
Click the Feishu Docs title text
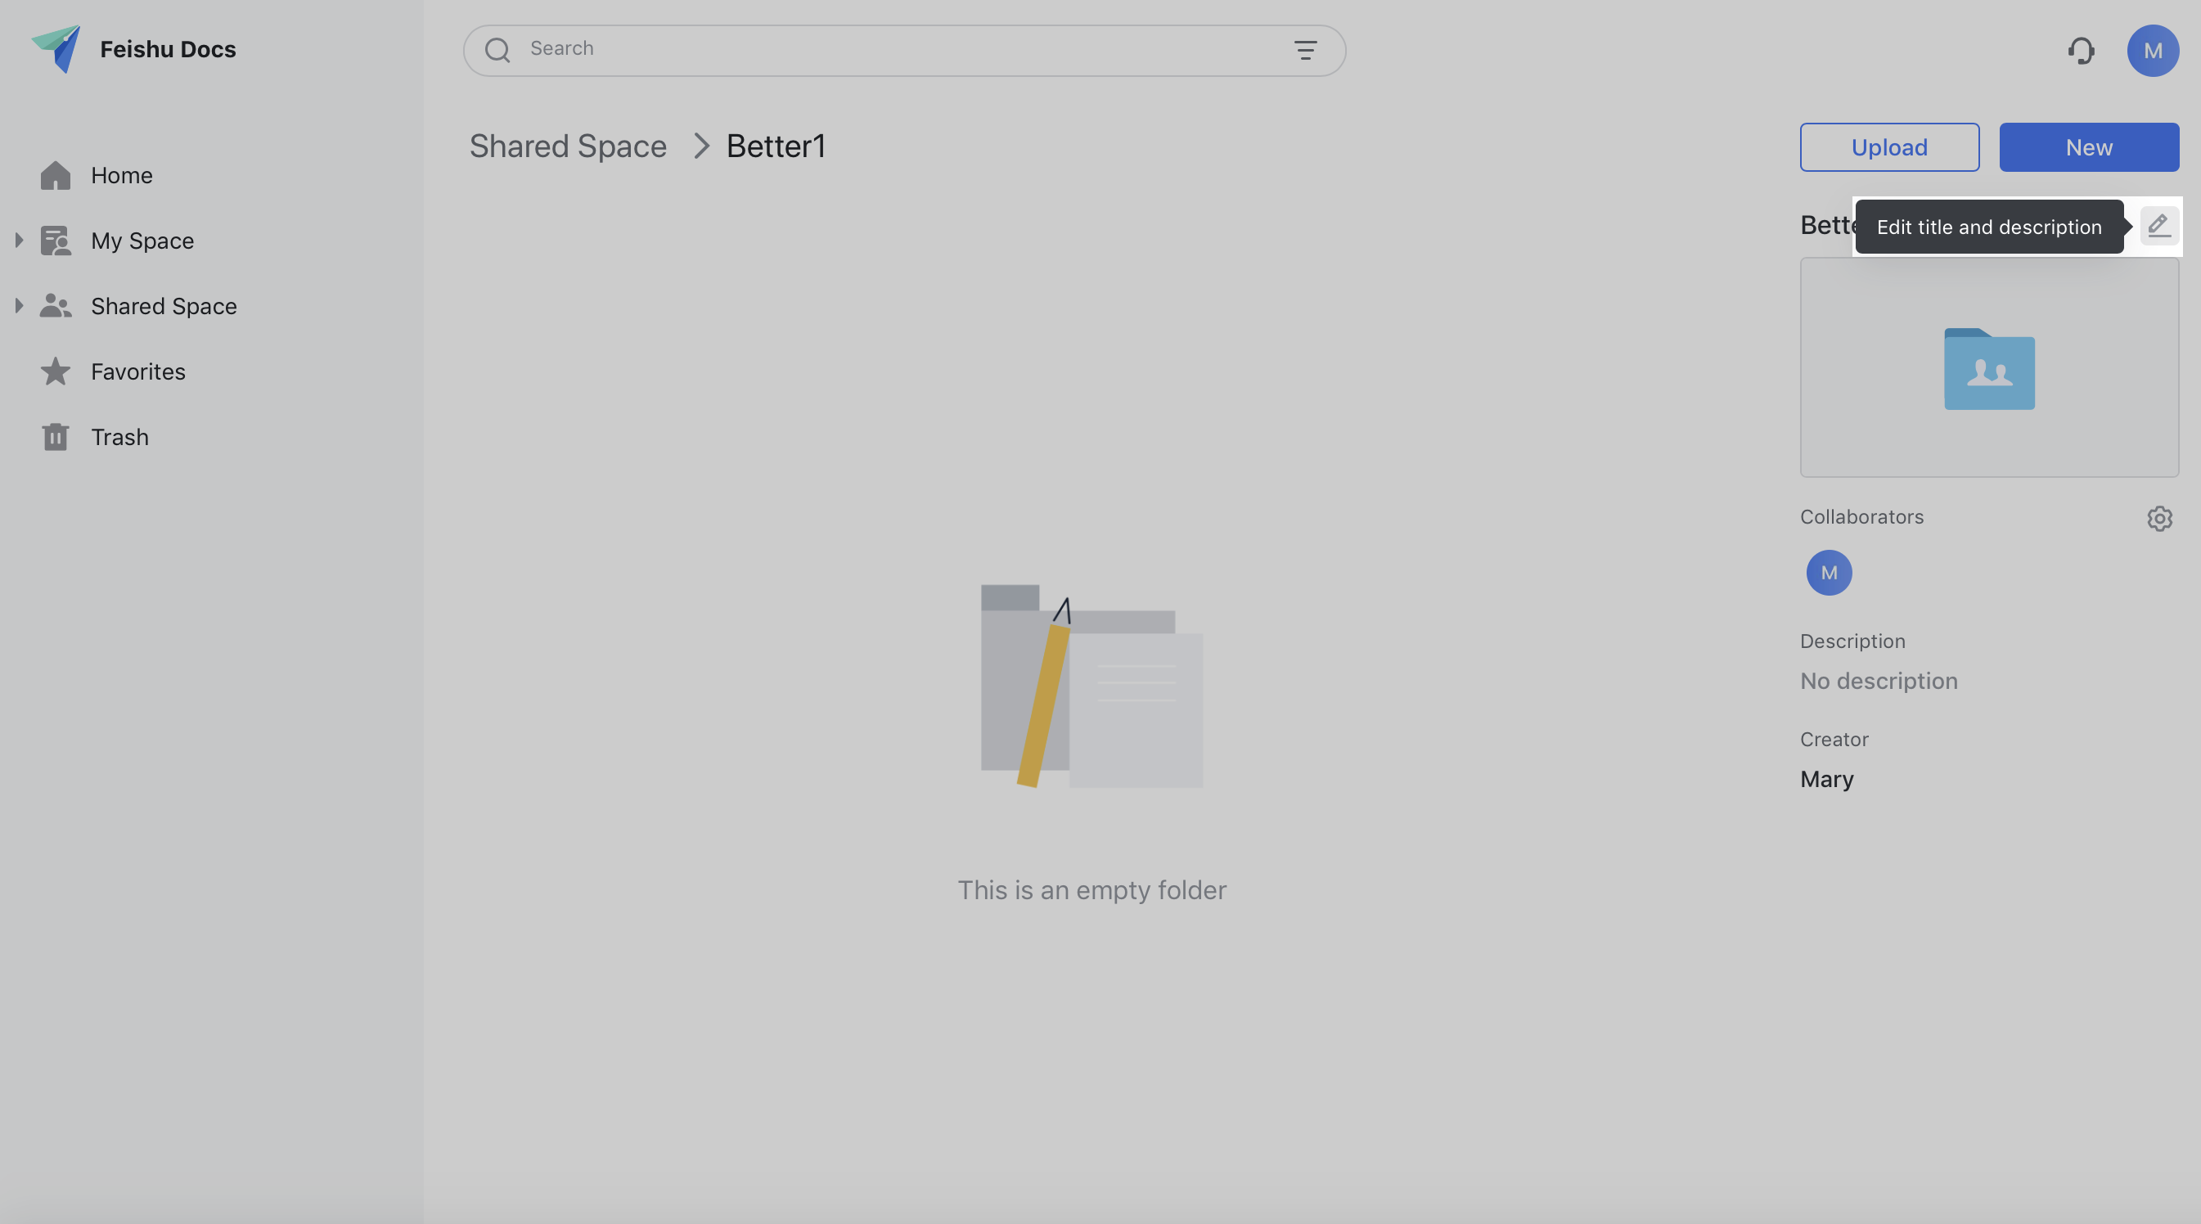coord(168,50)
